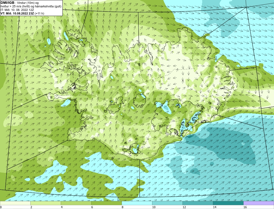This screenshot has width=274, height=209.
Task: Select the legend scale label '12'
Action: (184, 207)
